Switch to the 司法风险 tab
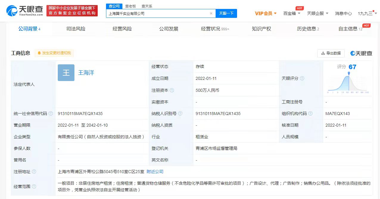Viewport: 380px width, 199px height. coord(76,29)
